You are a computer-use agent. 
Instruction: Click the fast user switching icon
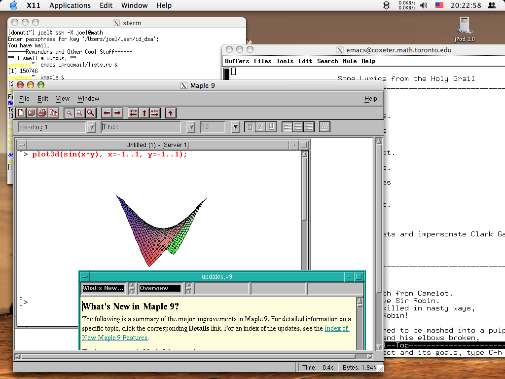click(x=492, y=5)
